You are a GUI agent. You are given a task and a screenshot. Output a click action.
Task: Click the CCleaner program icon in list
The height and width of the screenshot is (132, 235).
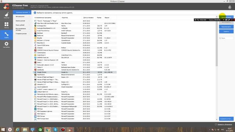click(35, 48)
